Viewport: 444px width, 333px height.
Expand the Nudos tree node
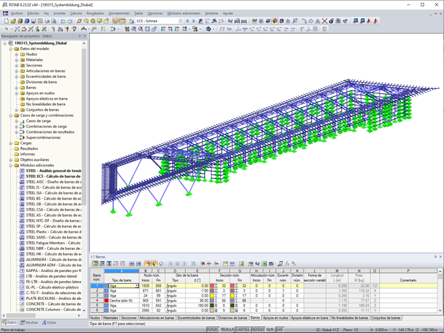17,54
